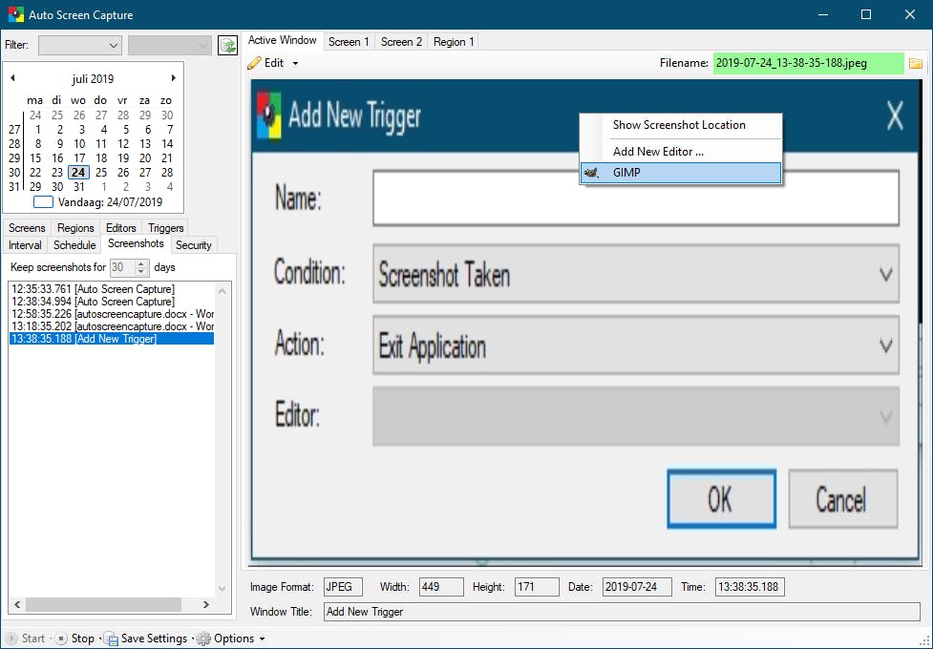This screenshot has height=649, width=933.
Task: Go to next month in calendar
Action: (173, 78)
